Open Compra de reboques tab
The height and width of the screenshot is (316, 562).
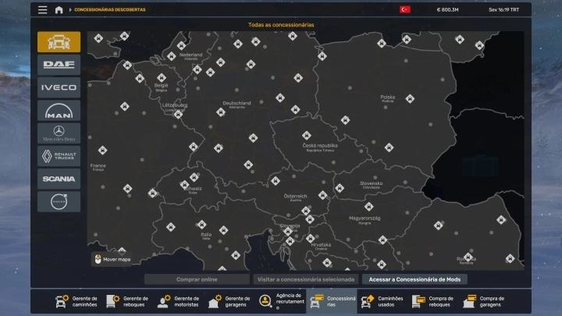pyautogui.click(x=433, y=301)
